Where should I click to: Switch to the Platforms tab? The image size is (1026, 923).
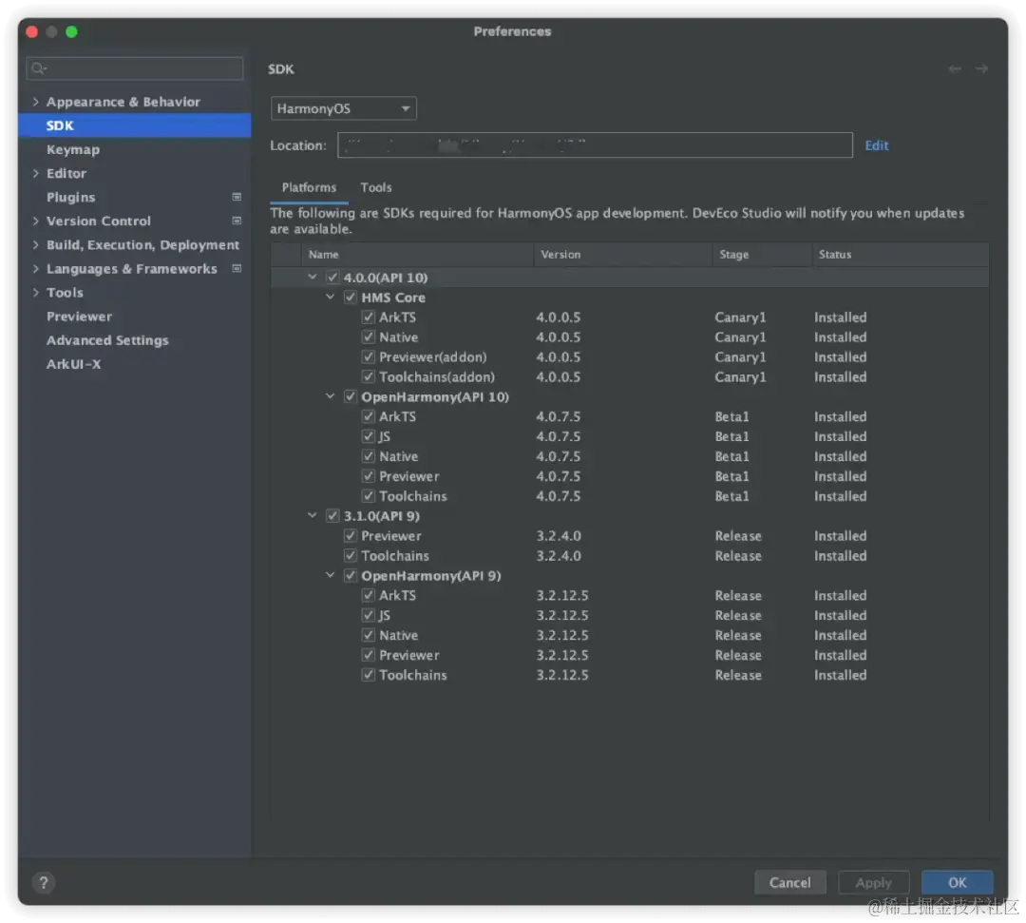pos(309,188)
